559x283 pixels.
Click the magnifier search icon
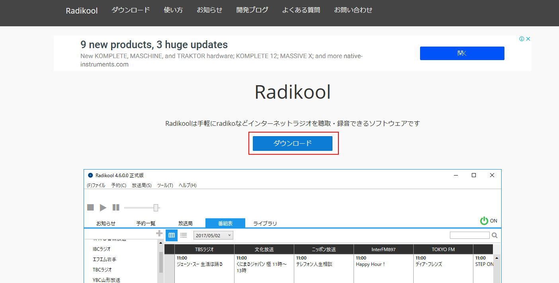coord(494,235)
